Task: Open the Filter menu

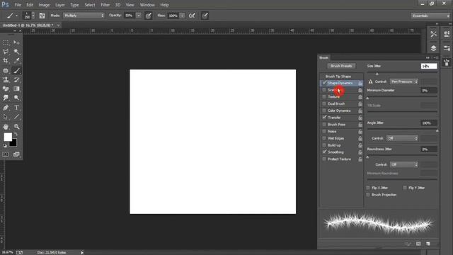Action: 105,5
